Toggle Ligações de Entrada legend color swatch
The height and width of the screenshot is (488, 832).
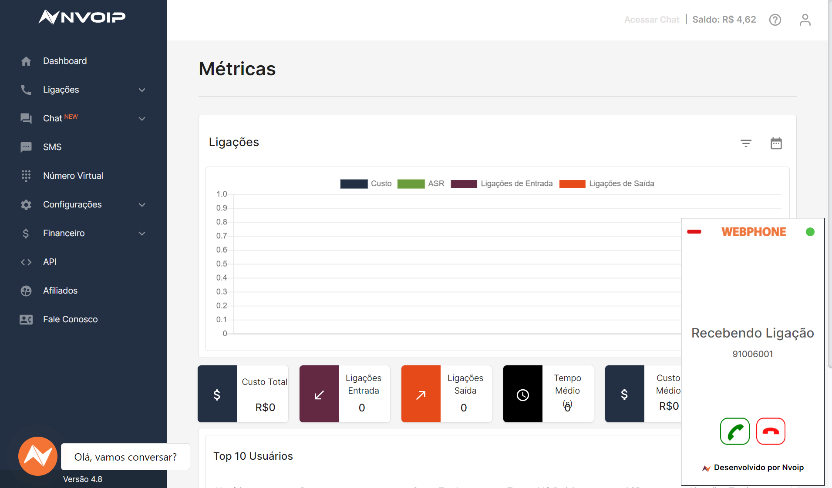(x=464, y=184)
